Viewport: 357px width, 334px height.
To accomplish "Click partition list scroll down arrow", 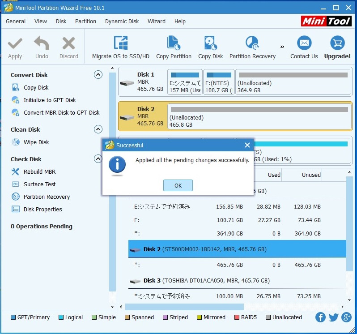I will pyautogui.click(x=349, y=300).
